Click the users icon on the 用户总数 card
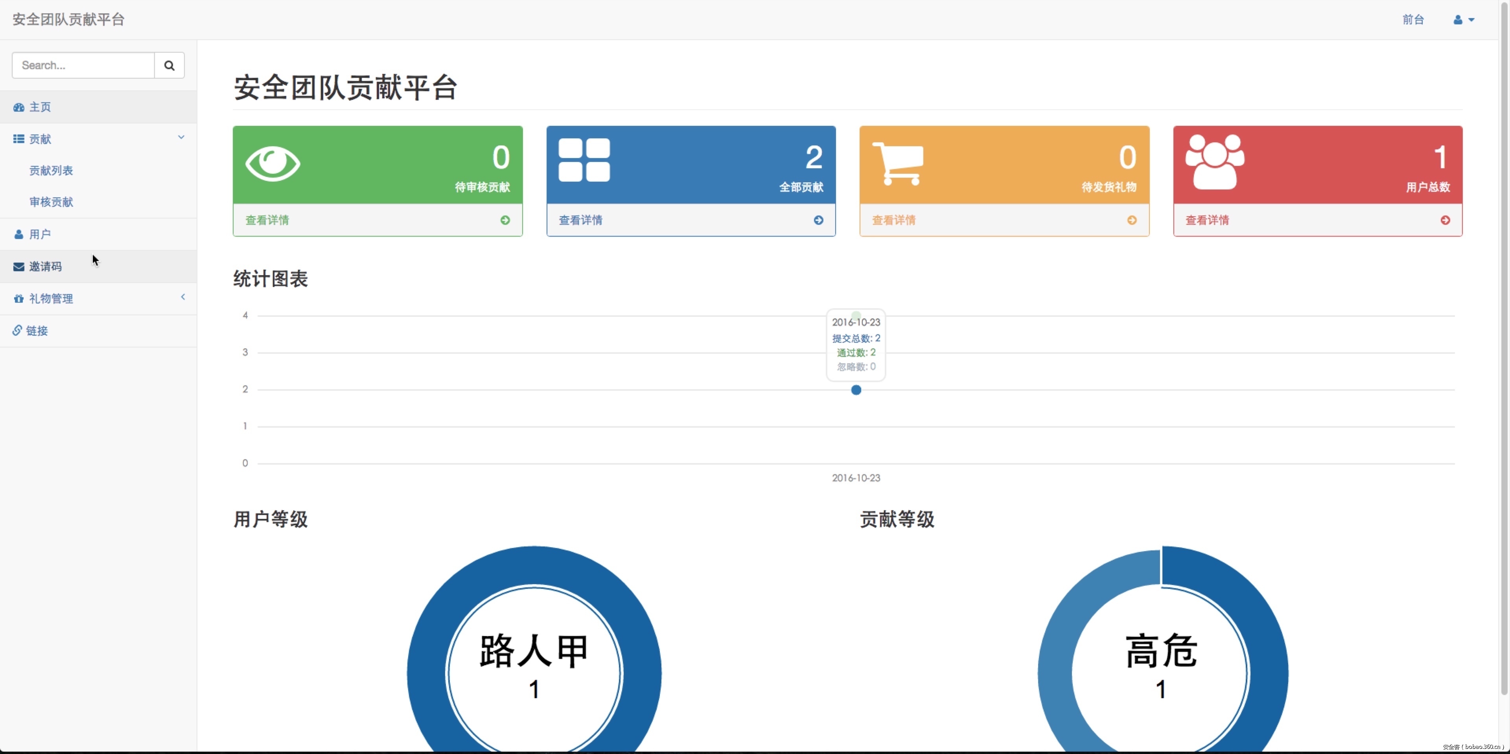The height and width of the screenshot is (754, 1510). pos(1216,161)
